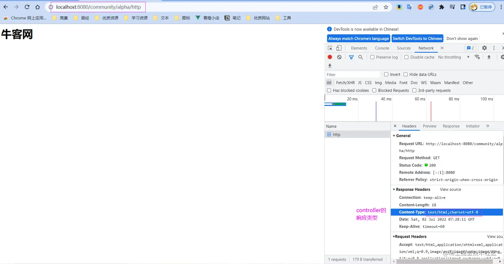Viewport: 504px width, 264px height.
Task: Filter requests by JS type
Action: (x=360, y=83)
